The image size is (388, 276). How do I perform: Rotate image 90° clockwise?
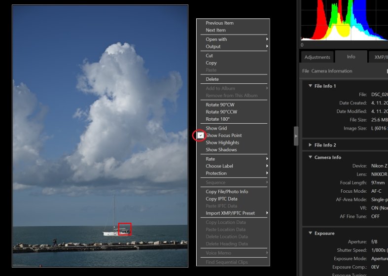pos(233,104)
